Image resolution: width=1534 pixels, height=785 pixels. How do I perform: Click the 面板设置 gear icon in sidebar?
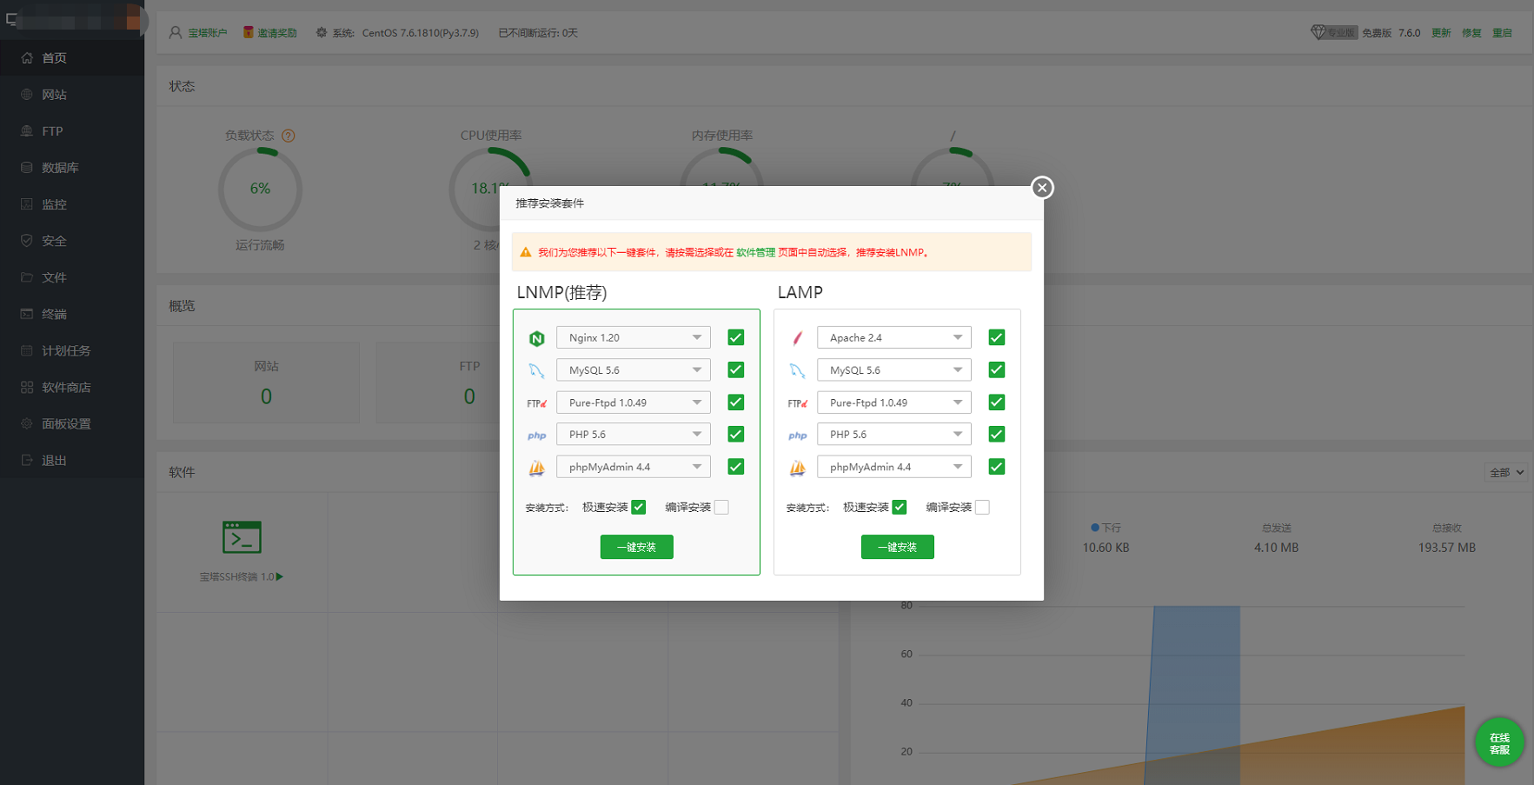pyautogui.click(x=27, y=423)
